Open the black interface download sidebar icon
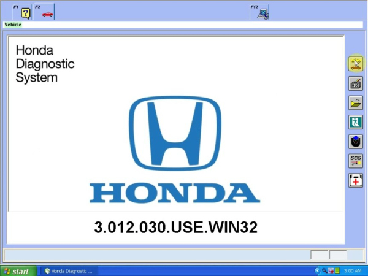 (x=356, y=141)
